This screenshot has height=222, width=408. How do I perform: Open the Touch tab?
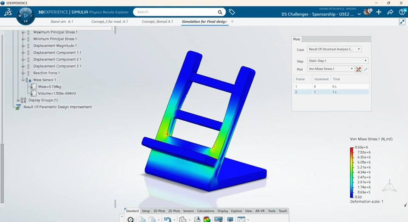click(x=283, y=211)
